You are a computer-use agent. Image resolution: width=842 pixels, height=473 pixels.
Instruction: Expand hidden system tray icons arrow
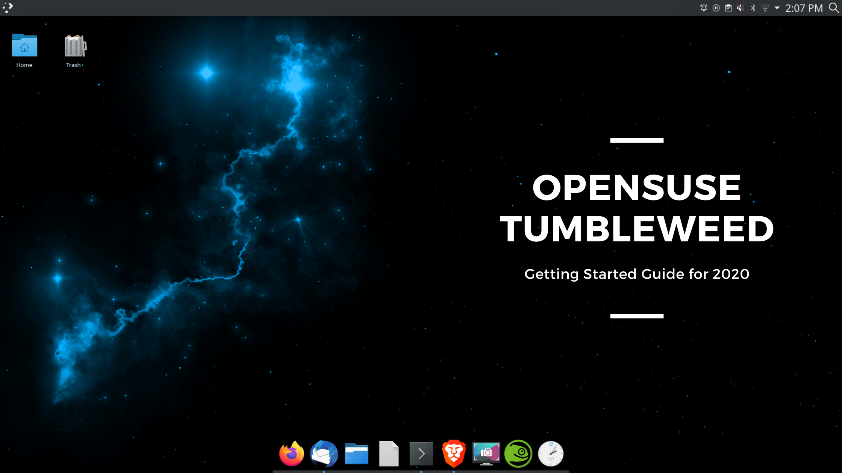(x=777, y=8)
